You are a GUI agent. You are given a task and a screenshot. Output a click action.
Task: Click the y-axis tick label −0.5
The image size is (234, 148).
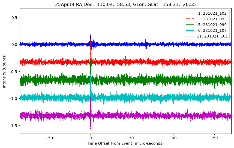(x=13, y=72)
